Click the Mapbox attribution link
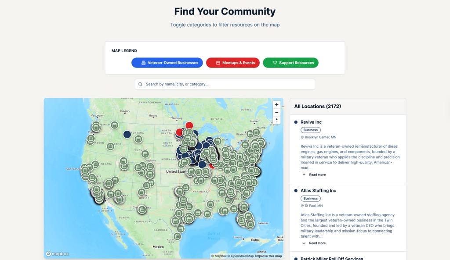Image resolution: width=450 pixels, height=260 pixels. tap(219, 256)
